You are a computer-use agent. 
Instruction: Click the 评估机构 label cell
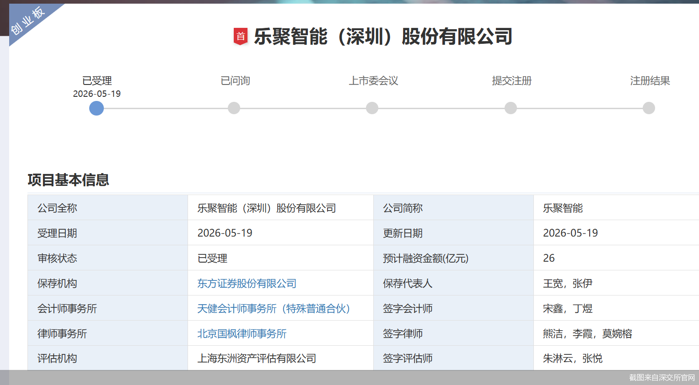(108, 358)
